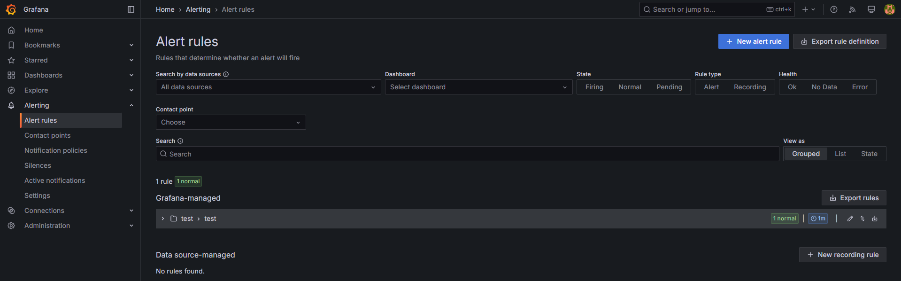The image size is (901, 281).
Task: Click the Home house icon in sidebar
Action: (x=11, y=30)
